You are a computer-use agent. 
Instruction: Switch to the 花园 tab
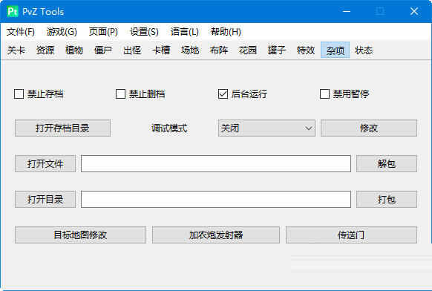coord(248,50)
